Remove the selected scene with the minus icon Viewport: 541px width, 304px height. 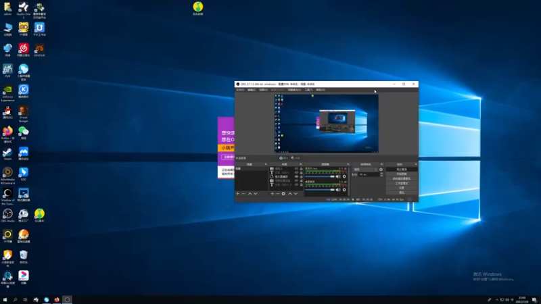click(x=243, y=194)
